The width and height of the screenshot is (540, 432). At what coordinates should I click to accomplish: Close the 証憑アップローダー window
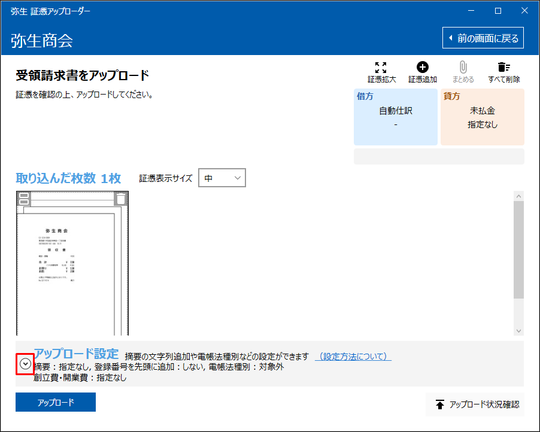pos(524,11)
